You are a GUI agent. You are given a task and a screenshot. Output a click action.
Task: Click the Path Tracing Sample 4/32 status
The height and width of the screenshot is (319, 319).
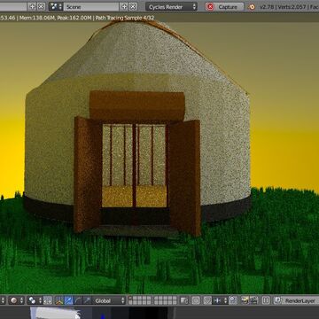point(125,18)
